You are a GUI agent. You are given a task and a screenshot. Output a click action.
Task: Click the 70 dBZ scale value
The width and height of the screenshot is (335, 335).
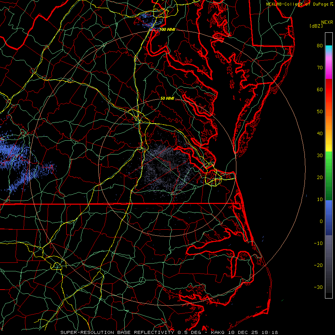[x=320, y=68]
